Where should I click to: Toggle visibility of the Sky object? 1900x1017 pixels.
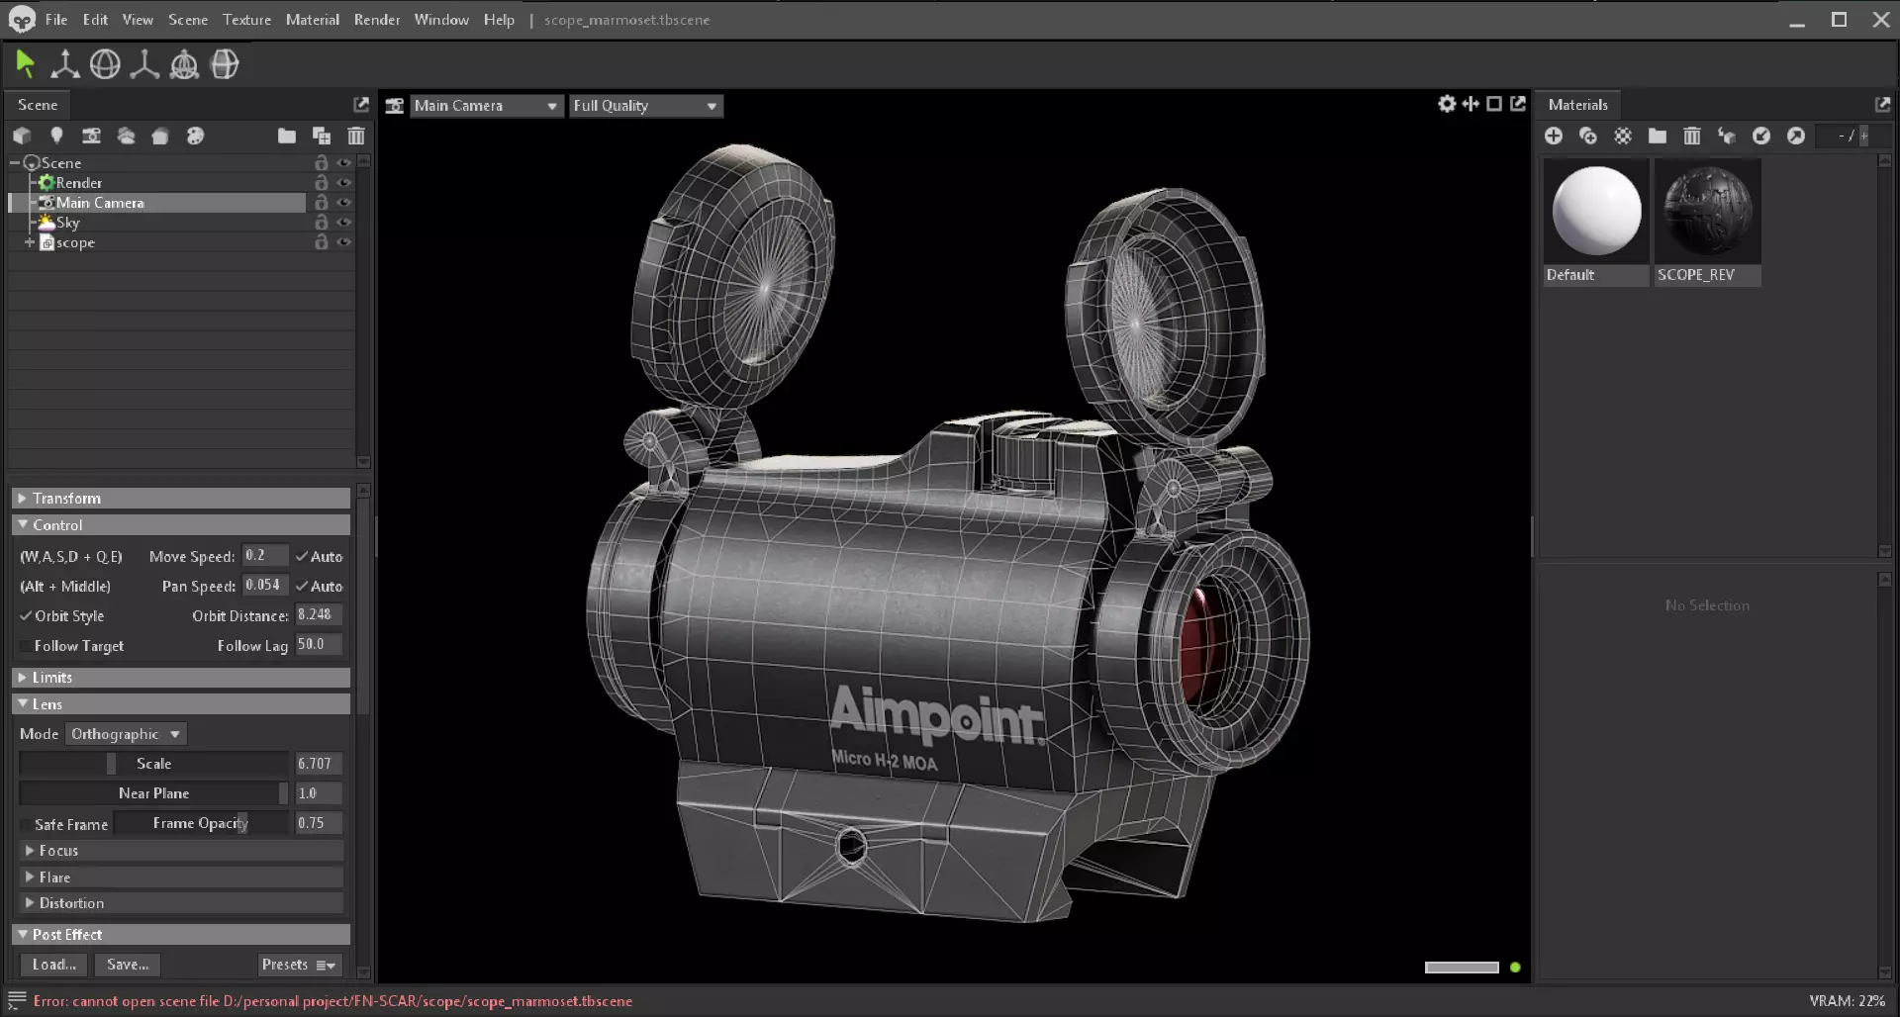344,223
